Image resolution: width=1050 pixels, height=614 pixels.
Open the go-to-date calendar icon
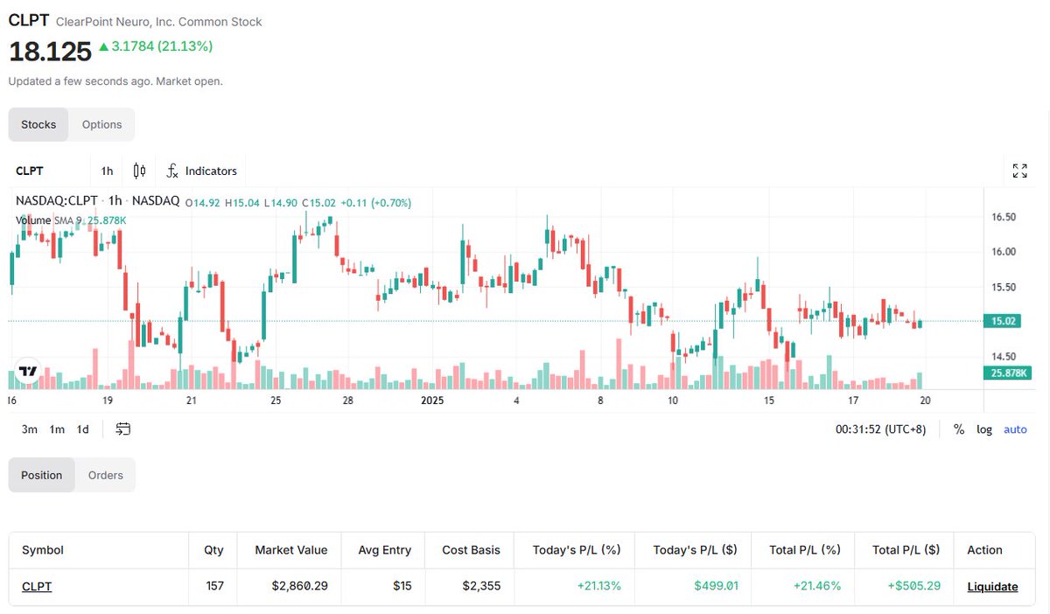point(123,429)
